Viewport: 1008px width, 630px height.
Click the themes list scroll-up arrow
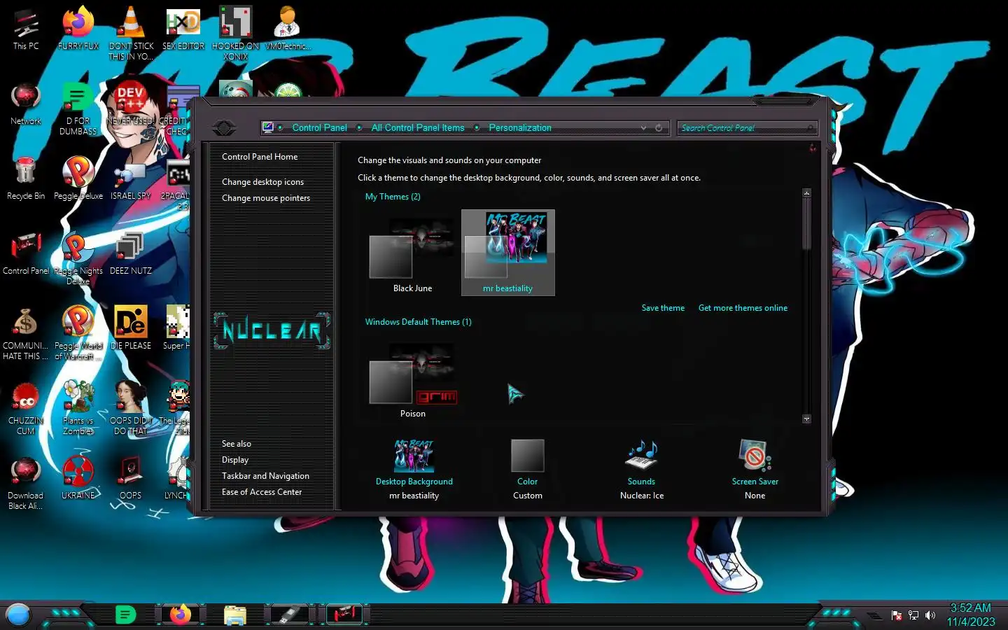(806, 192)
